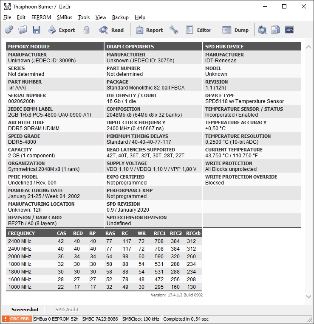
Task: Switch to the Screenshot tab
Action: click(25, 310)
